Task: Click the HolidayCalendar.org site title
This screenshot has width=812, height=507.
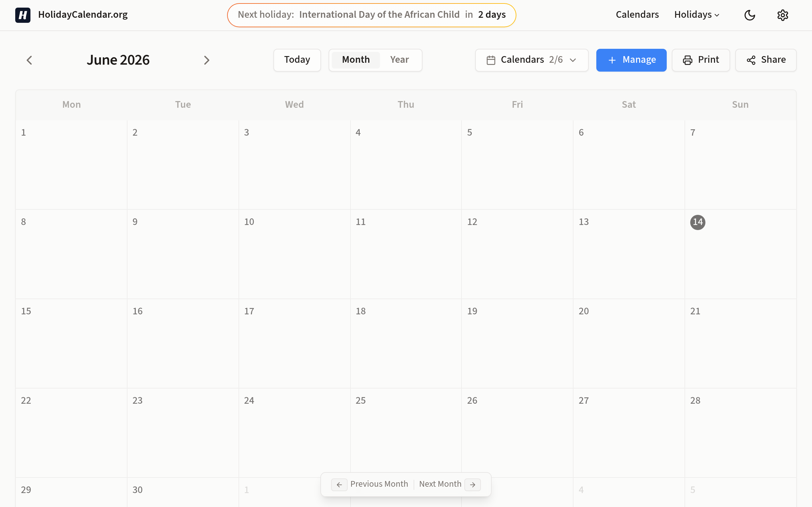Action: pyautogui.click(x=83, y=15)
